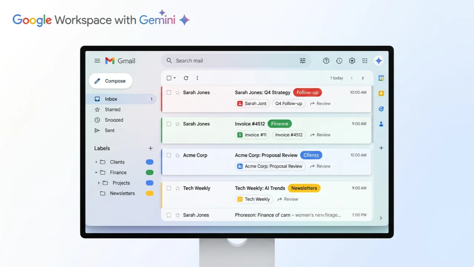Open Tasks in the side panel

pos(381,109)
